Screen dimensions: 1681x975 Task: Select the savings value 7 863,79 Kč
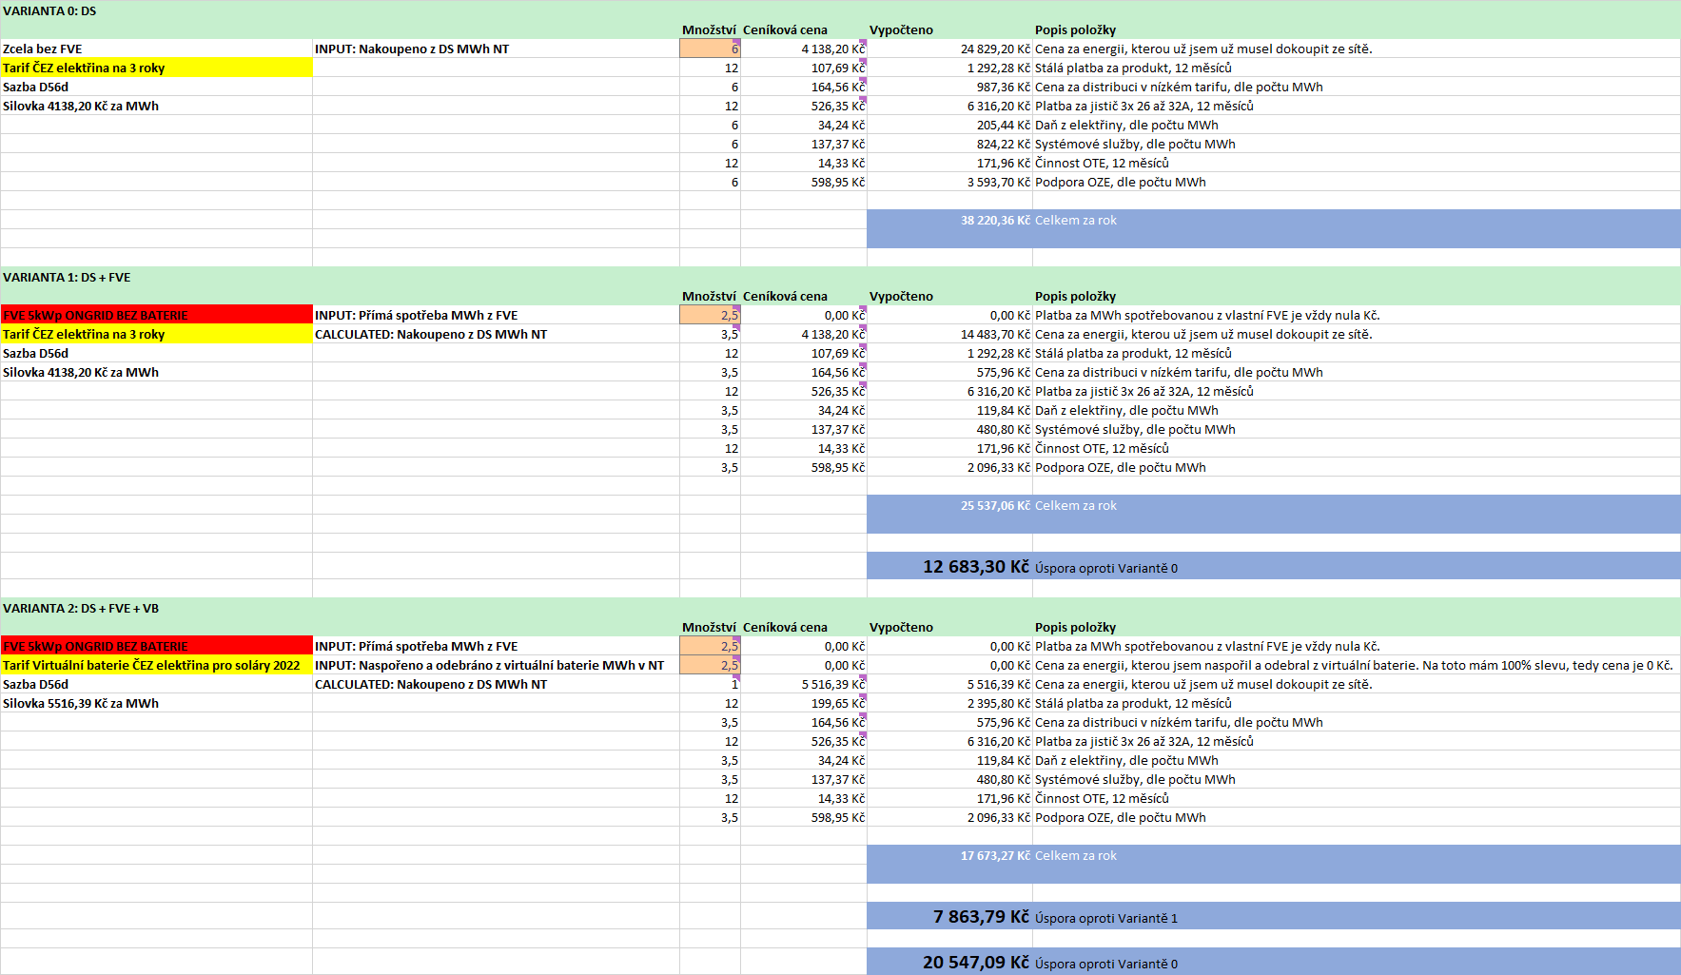point(949,916)
